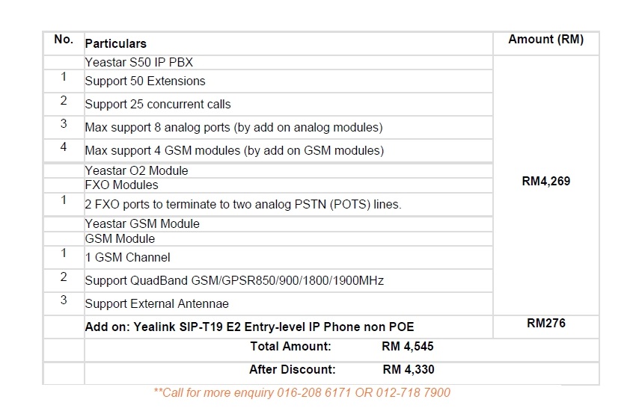Select the "FXO Modules" row
The height and width of the screenshot is (417, 636).
pos(122,185)
